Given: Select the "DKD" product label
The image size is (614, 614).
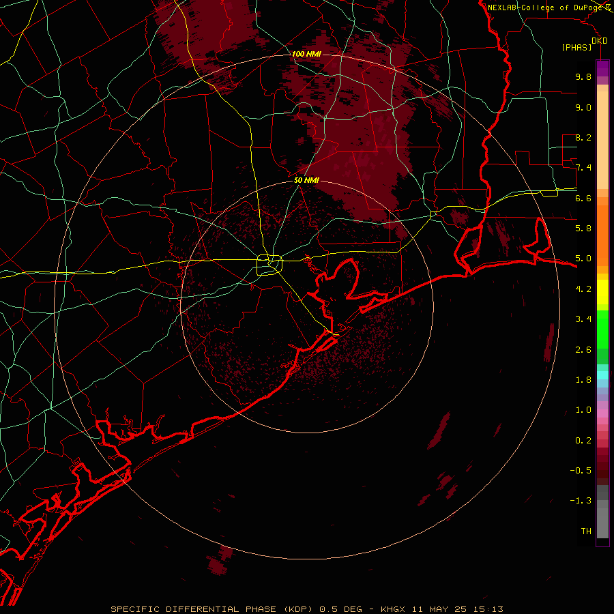Looking at the screenshot, I should point(600,41).
